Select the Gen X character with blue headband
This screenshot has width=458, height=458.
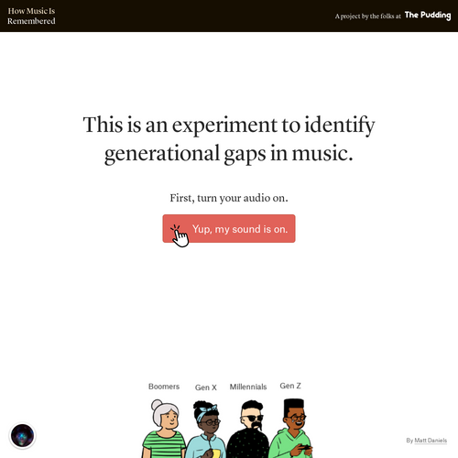(x=206, y=430)
